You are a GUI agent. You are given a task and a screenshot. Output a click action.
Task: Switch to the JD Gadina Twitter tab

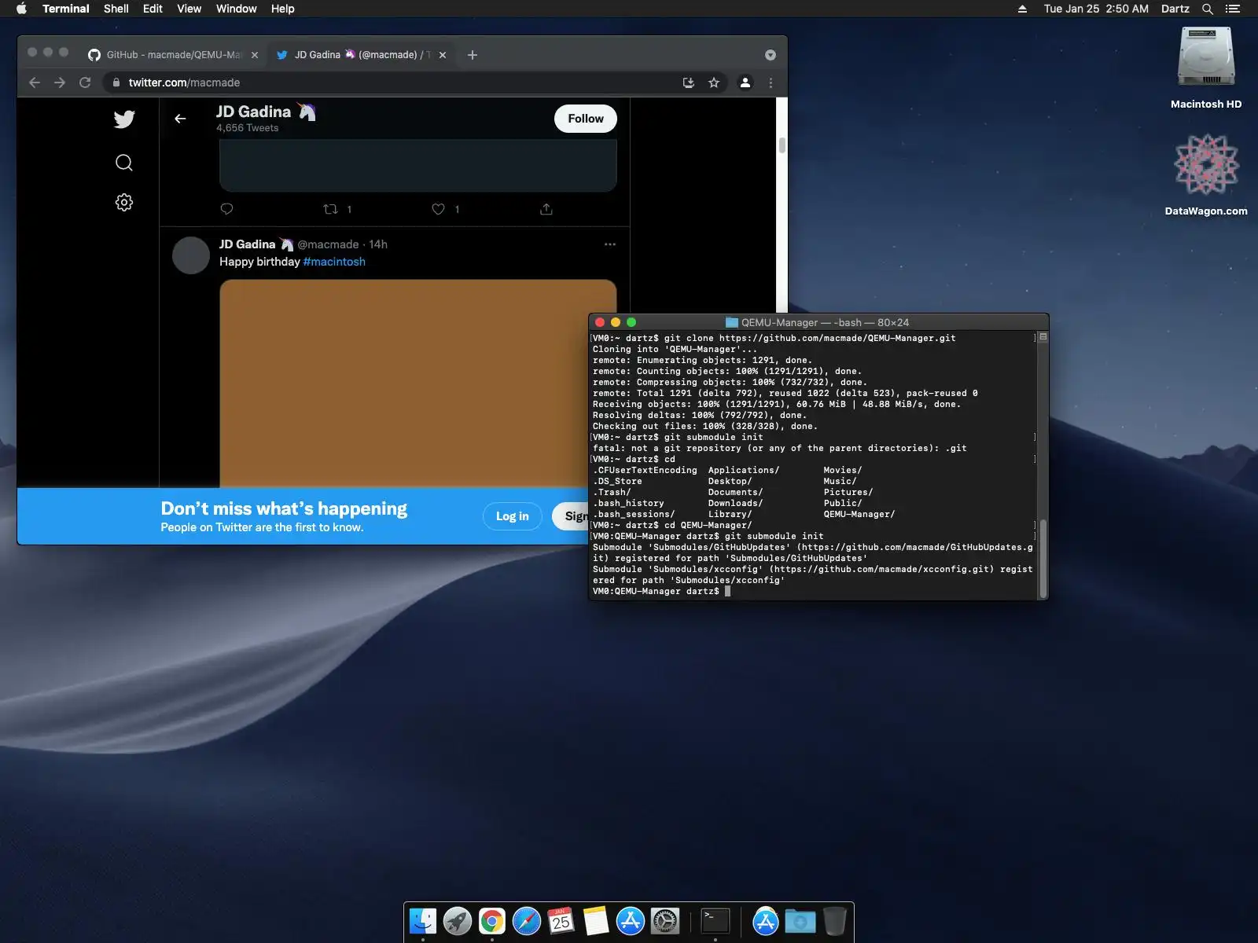(362, 55)
